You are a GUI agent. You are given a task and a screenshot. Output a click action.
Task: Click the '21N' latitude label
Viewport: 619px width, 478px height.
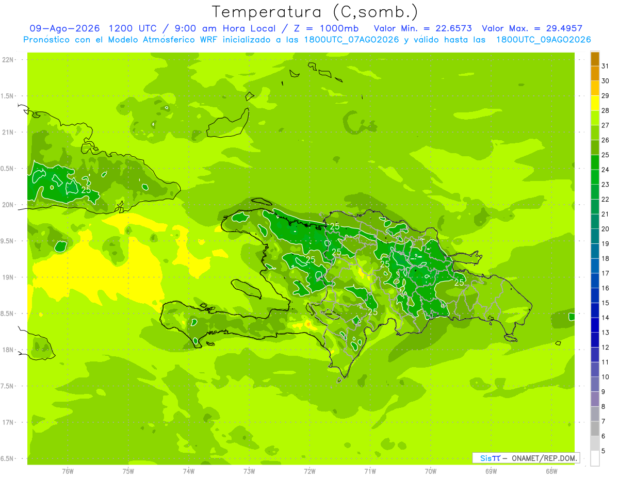pyautogui.click(x=9, y=132)
